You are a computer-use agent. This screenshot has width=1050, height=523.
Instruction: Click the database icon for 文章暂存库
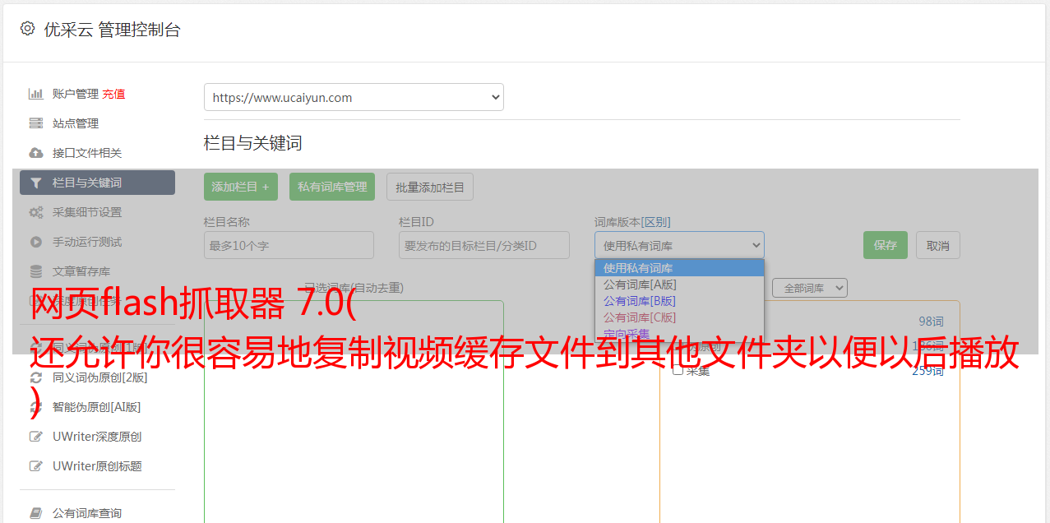pyautogui.click(x=36, y=271)
